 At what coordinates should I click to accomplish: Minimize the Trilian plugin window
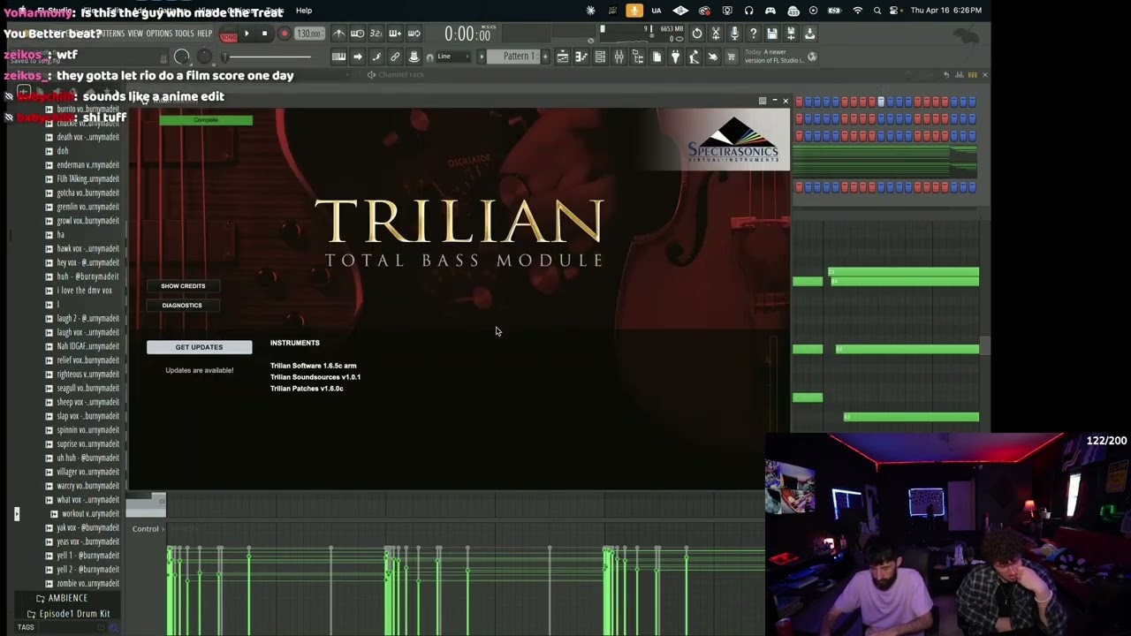pyautogui.click(x=774, y=101)
